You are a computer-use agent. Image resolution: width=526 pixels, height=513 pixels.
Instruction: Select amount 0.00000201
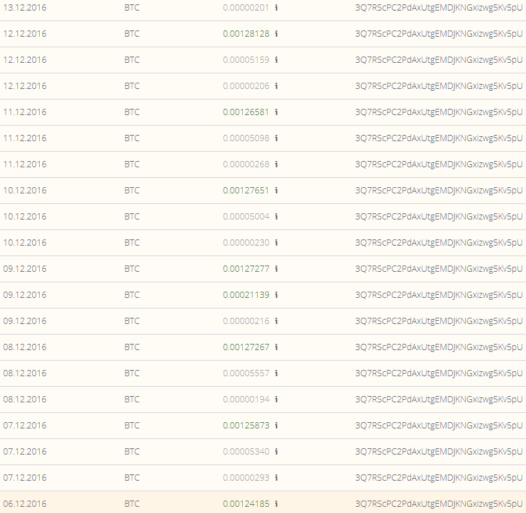tap(246, 7)
